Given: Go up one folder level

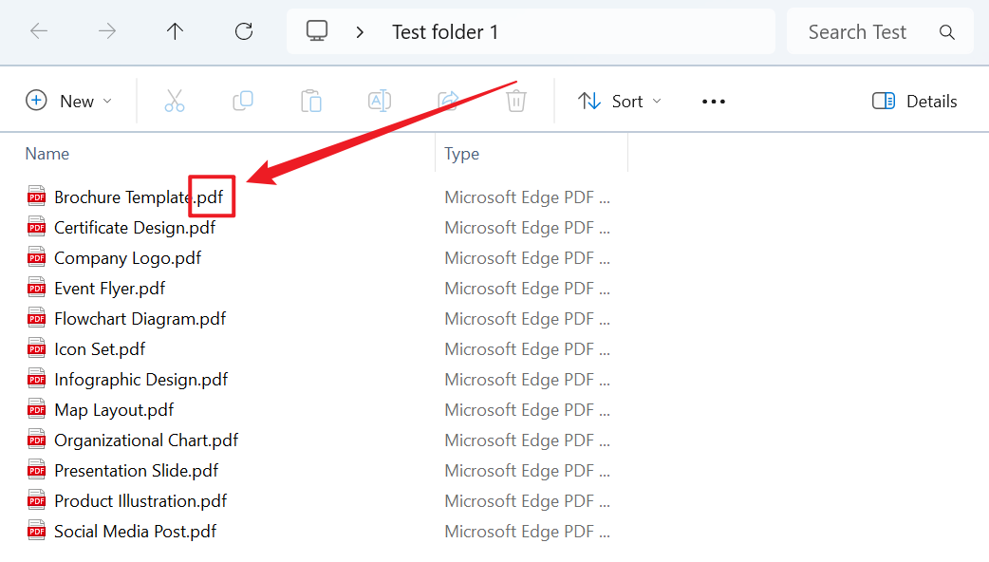Looking at the screenshot, I should [175, 31].
